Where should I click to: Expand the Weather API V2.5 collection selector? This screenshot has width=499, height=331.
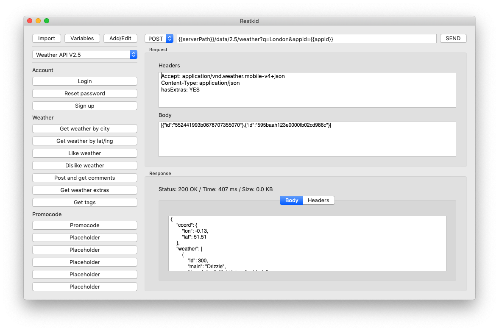85,55
